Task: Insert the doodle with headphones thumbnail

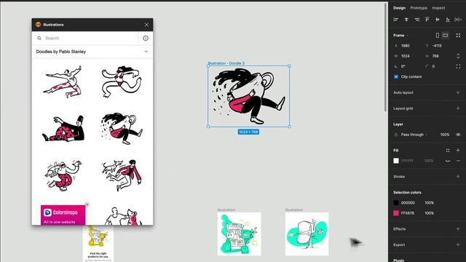Action: (x=63, y=175)
